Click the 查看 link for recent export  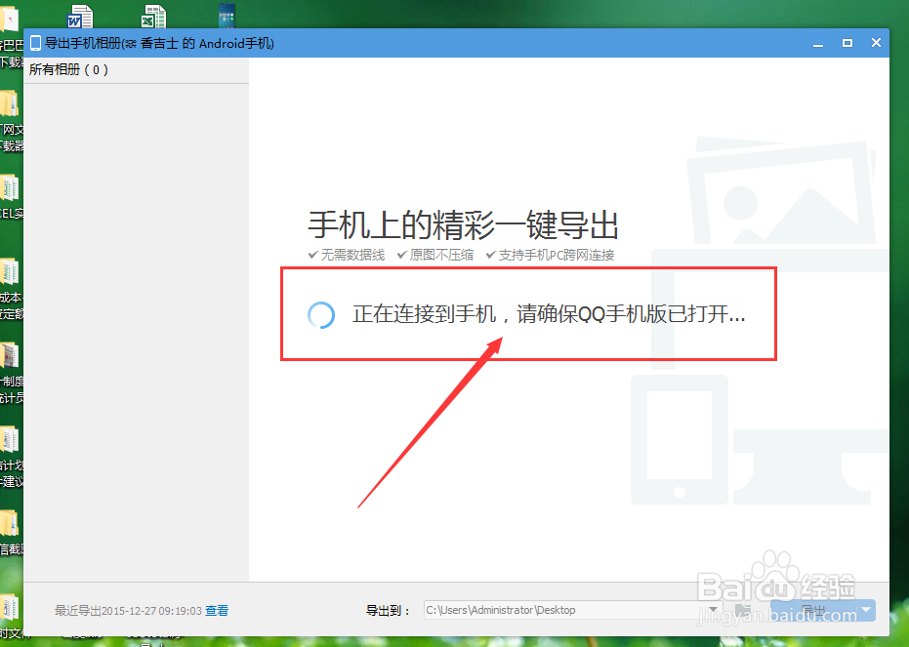(217, 610)
